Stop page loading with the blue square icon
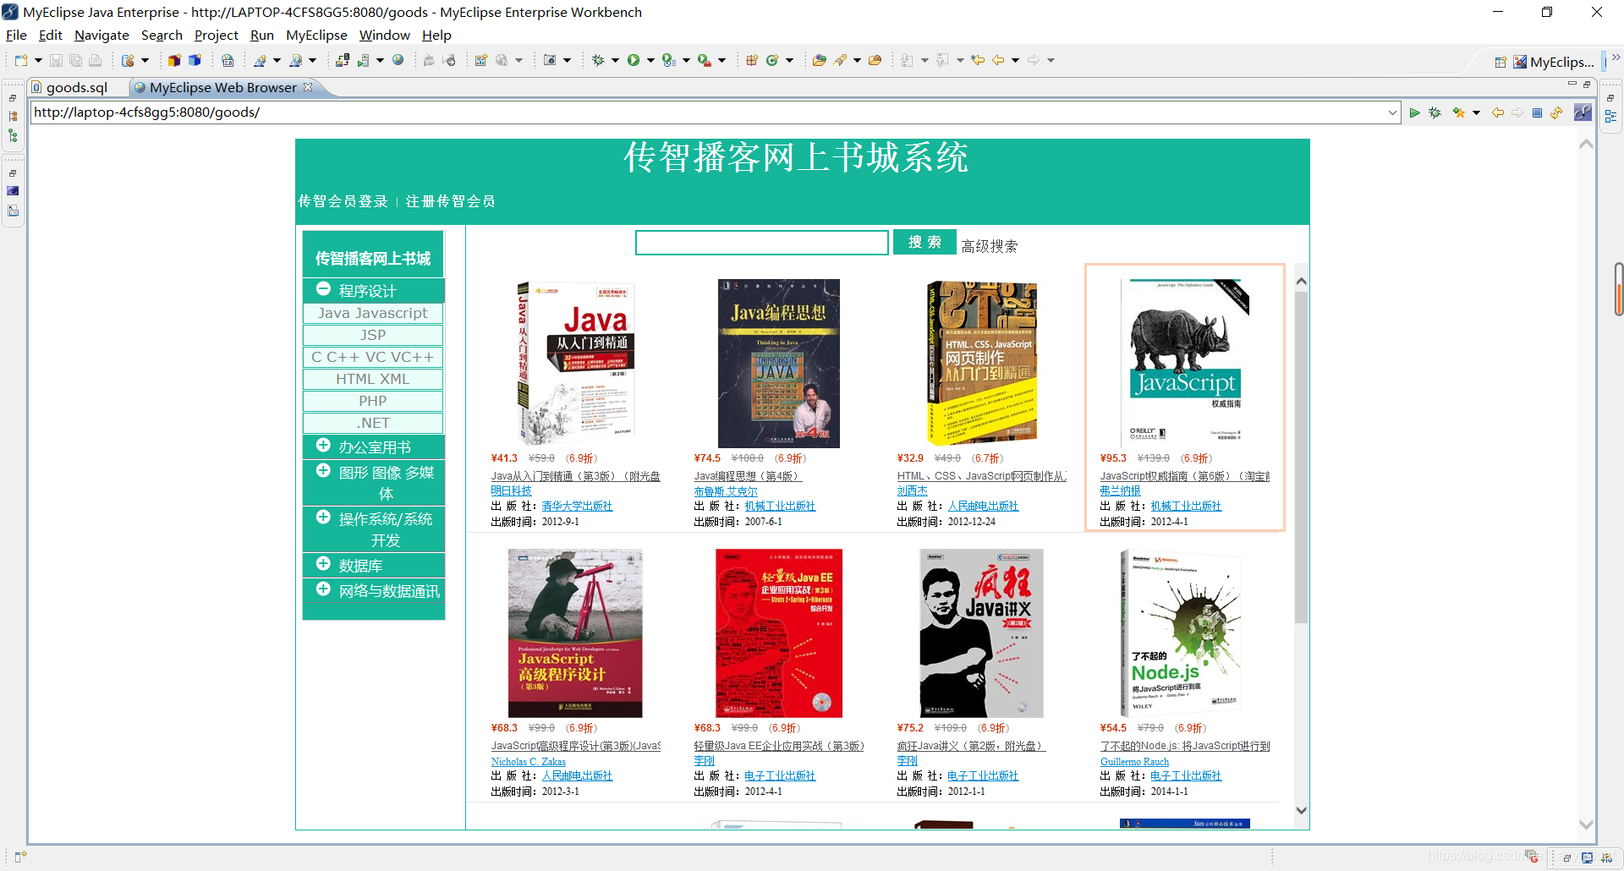This screenshot has height=871, width=1624. click(1538, 112)
